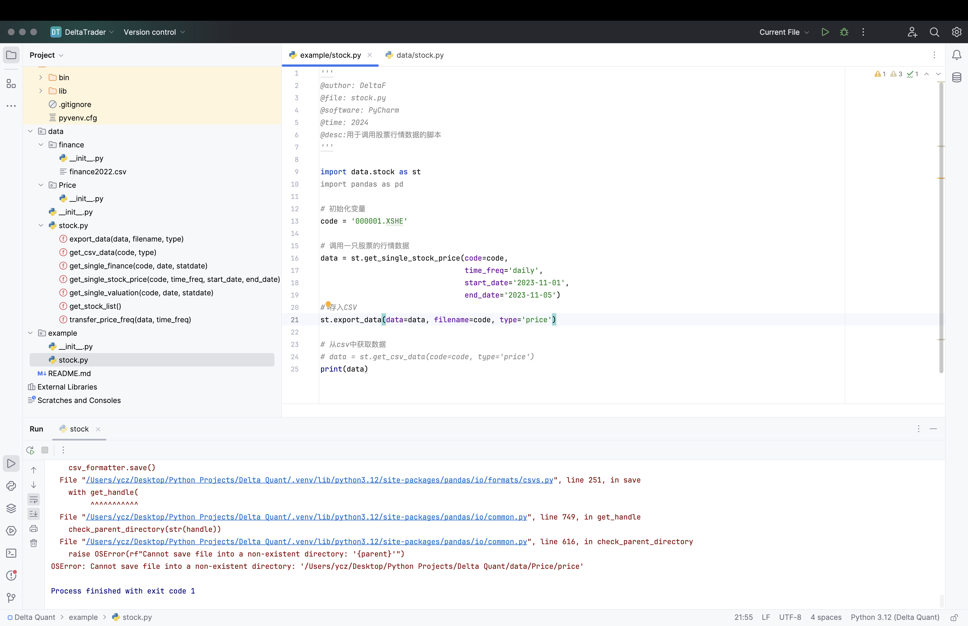Open Structure tool window icon
Screen dimensions: 968x626
[x=11, y=84]
